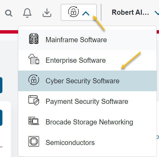Open the Robert Al... account name
Screen dimensions: 159x157
coord(130,12)
